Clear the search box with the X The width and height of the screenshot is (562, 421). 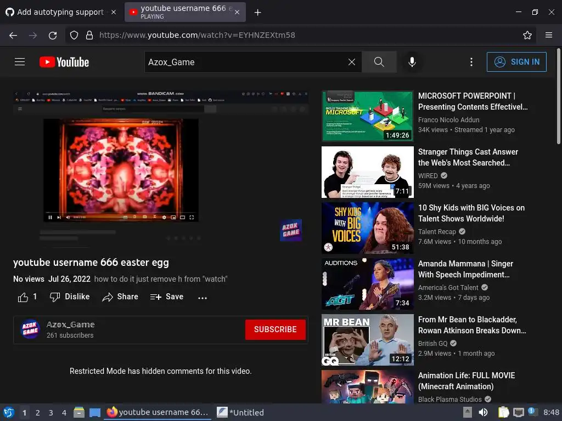tap(352, 62)
